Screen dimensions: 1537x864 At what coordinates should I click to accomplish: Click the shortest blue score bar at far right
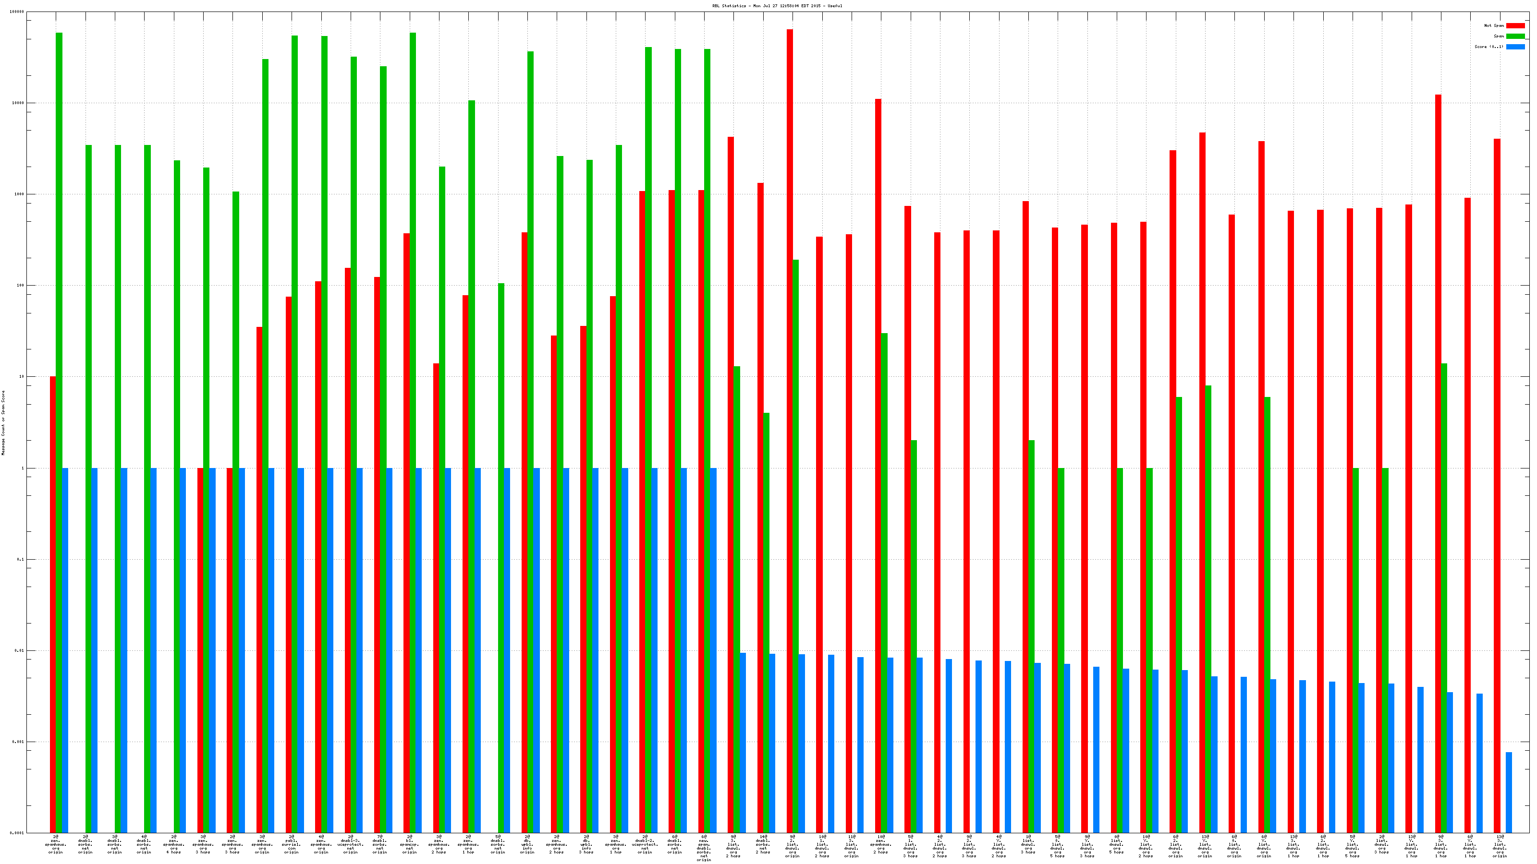point(1509,792)
